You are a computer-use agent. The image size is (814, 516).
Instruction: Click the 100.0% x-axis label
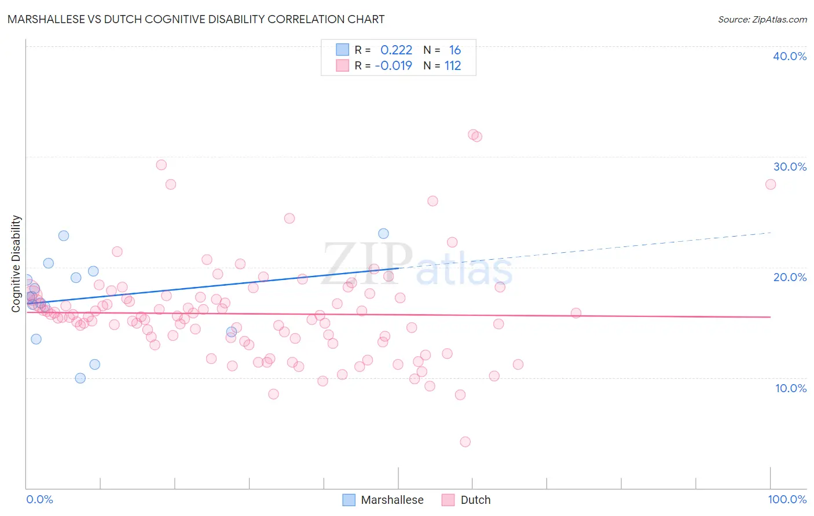[787, 499]
